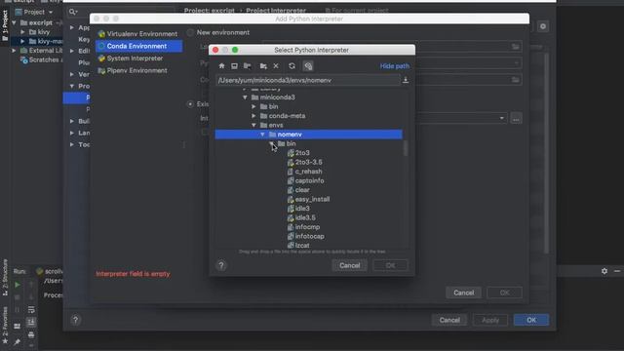Pin the Run tab icon

click(x=18, y=342)
